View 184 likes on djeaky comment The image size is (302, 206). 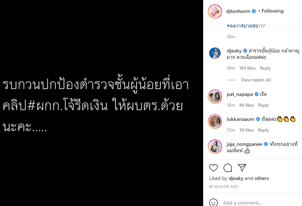(x=248, y=68)
